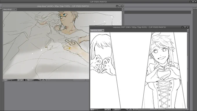Click the sleep elisop horizontal scrollbar
The width and height of the screenshot is (197, 111).
point(70,80)
